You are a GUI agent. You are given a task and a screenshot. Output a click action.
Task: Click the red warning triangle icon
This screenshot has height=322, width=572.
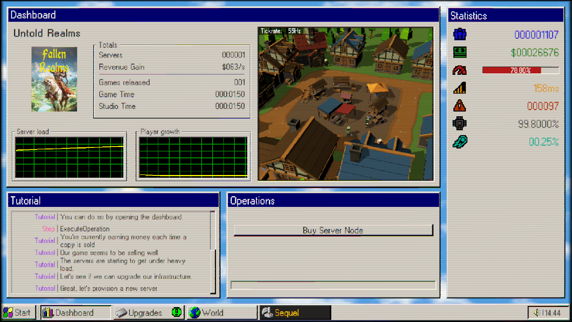pyautogui.click(x=460, y=106)
